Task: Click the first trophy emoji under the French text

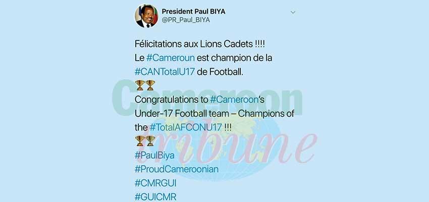Action: click(140, 85)
